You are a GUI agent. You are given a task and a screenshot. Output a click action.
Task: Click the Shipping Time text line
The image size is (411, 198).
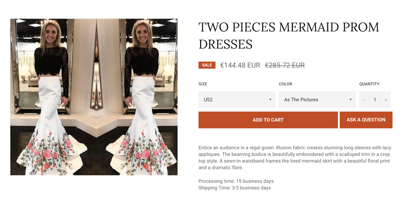tap(235, 188)
